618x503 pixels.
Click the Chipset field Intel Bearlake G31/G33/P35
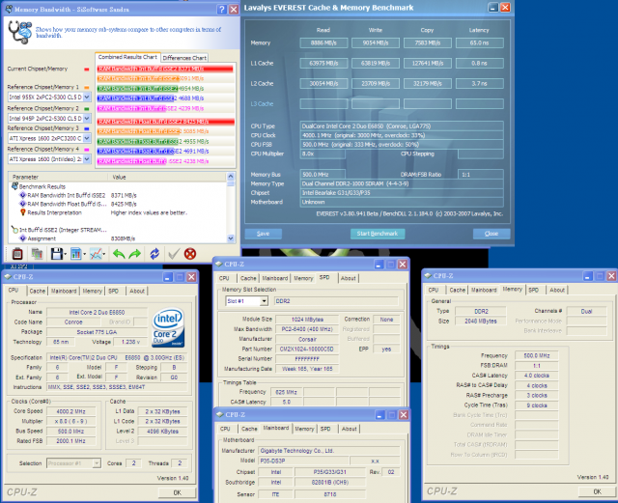click(x=402, y=193)
